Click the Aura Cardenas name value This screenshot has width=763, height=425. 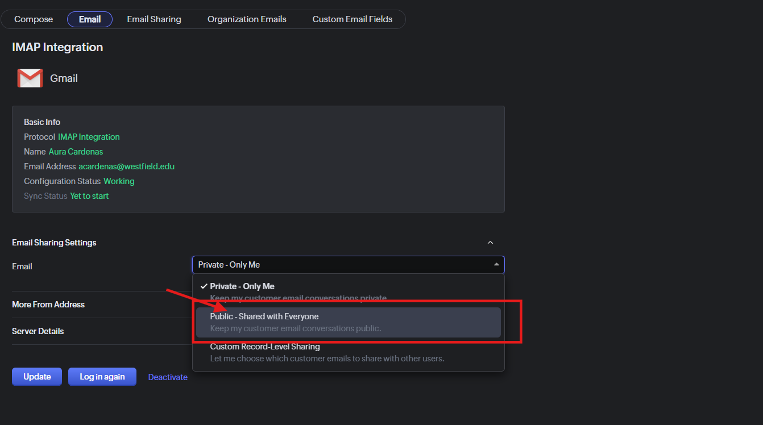(x=76, y=152)
